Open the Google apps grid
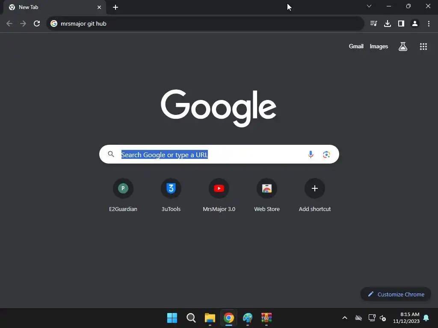Viewport: 438px width, 328px height. click(x=423, y=47)
